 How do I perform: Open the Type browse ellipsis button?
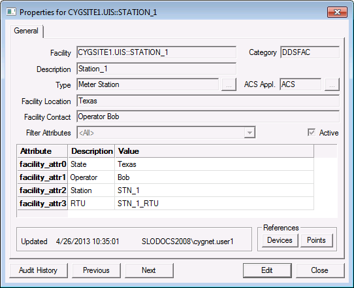click(x=229, y=84)
